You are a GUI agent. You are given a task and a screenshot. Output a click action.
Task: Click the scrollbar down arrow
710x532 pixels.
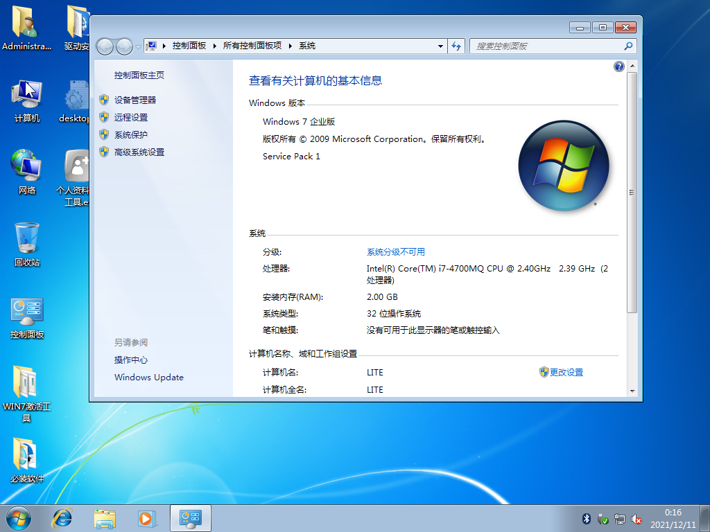[632, 391]
